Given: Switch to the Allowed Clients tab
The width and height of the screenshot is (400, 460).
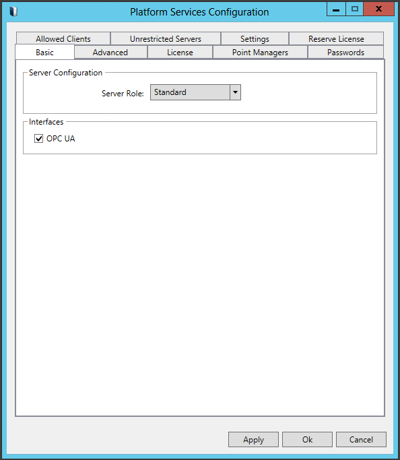Looking at the screenshot, I should click(63, 38).
